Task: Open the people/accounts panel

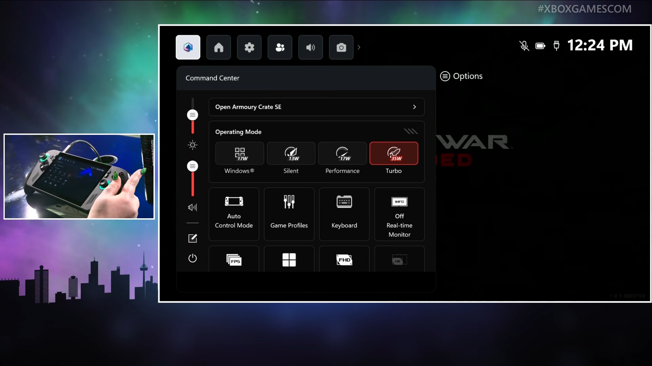Action: (279, 47)
